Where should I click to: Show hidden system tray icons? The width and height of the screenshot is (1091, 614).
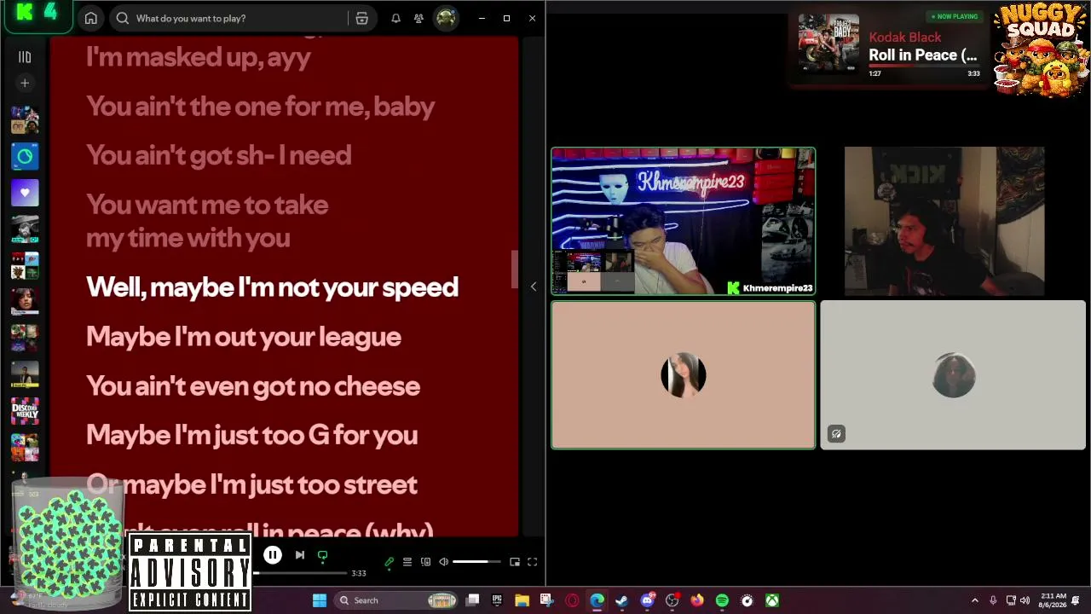pos(975,600)
